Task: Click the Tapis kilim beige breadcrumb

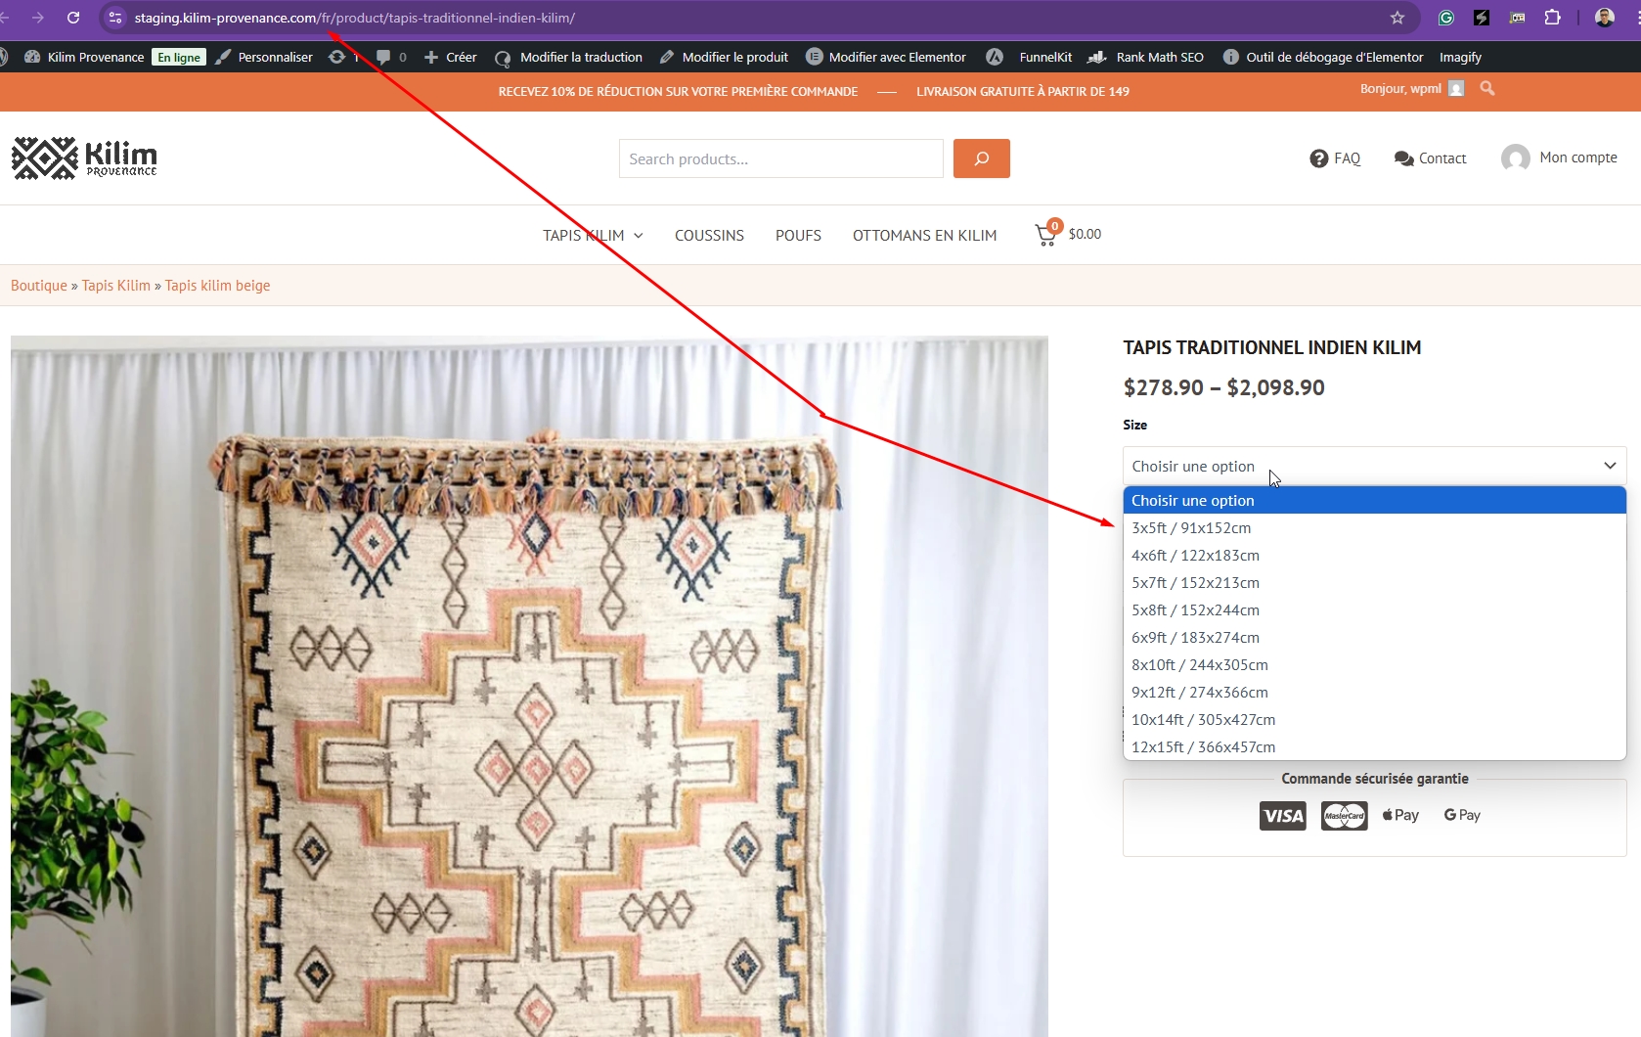Action: pos(217,286)
